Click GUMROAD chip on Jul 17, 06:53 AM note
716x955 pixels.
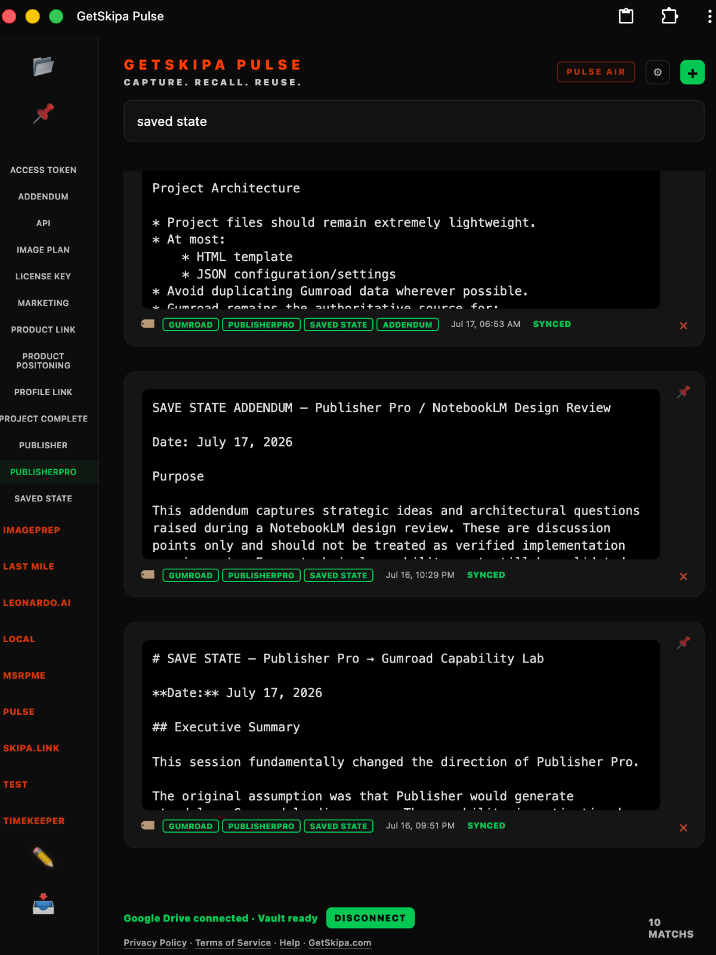point(190,325)
